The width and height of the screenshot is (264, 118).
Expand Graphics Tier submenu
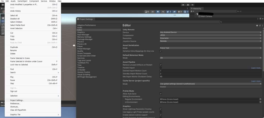click(33, 115)
